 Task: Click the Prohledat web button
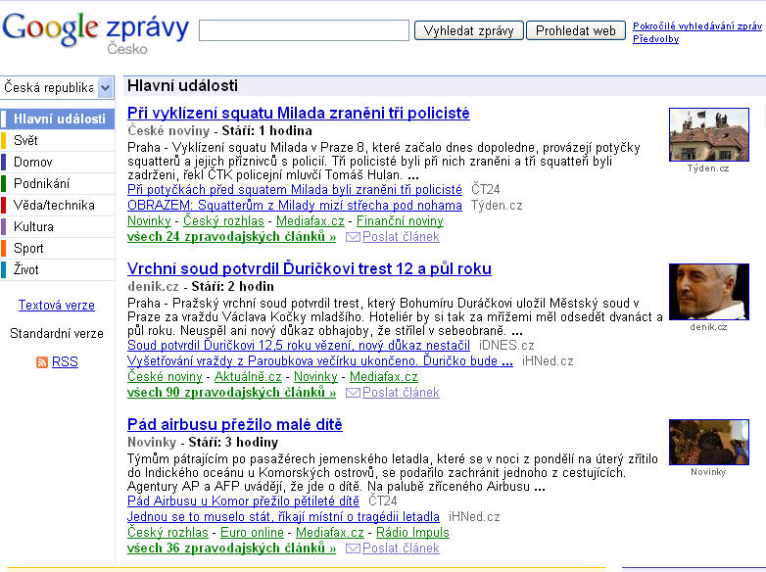point(575,30)
